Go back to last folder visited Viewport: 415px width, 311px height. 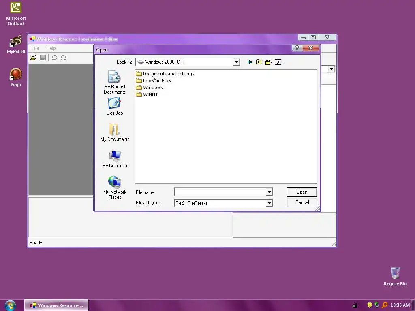[250, 62]
